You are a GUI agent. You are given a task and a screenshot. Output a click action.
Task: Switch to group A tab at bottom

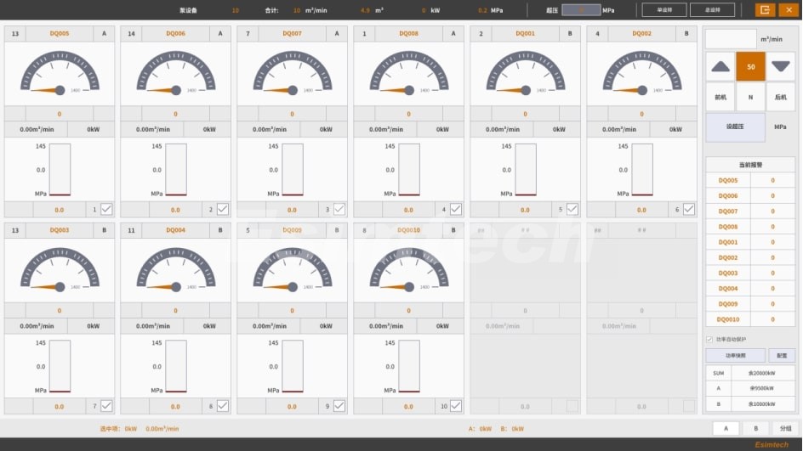pos(726,428)
